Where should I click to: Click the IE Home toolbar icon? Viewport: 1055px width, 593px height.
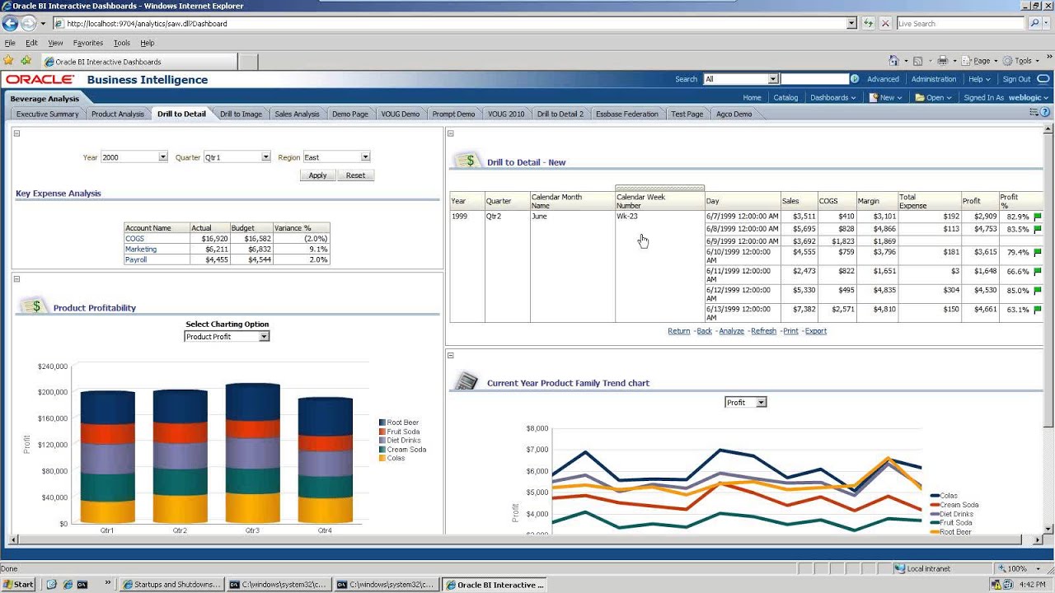(894, 61)
